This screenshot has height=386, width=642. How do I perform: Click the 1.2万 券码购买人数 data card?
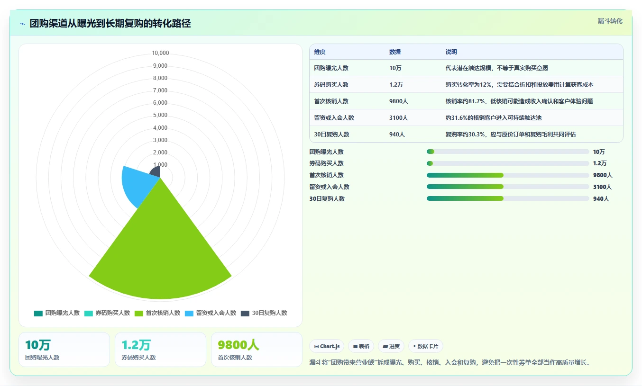(160, 350)
